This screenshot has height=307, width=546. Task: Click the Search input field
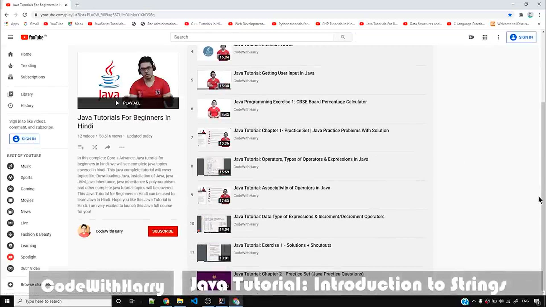pyautogui.click(x=252, y=37)
